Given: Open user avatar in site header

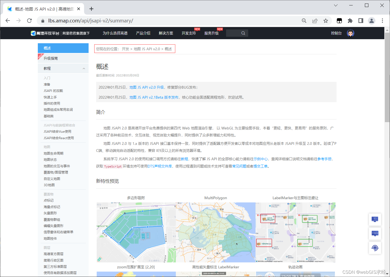Looking at the screenshot, I should [x=351, y=33].
